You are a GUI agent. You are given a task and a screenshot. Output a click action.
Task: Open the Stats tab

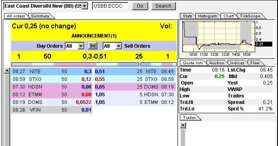click(188, 16)
